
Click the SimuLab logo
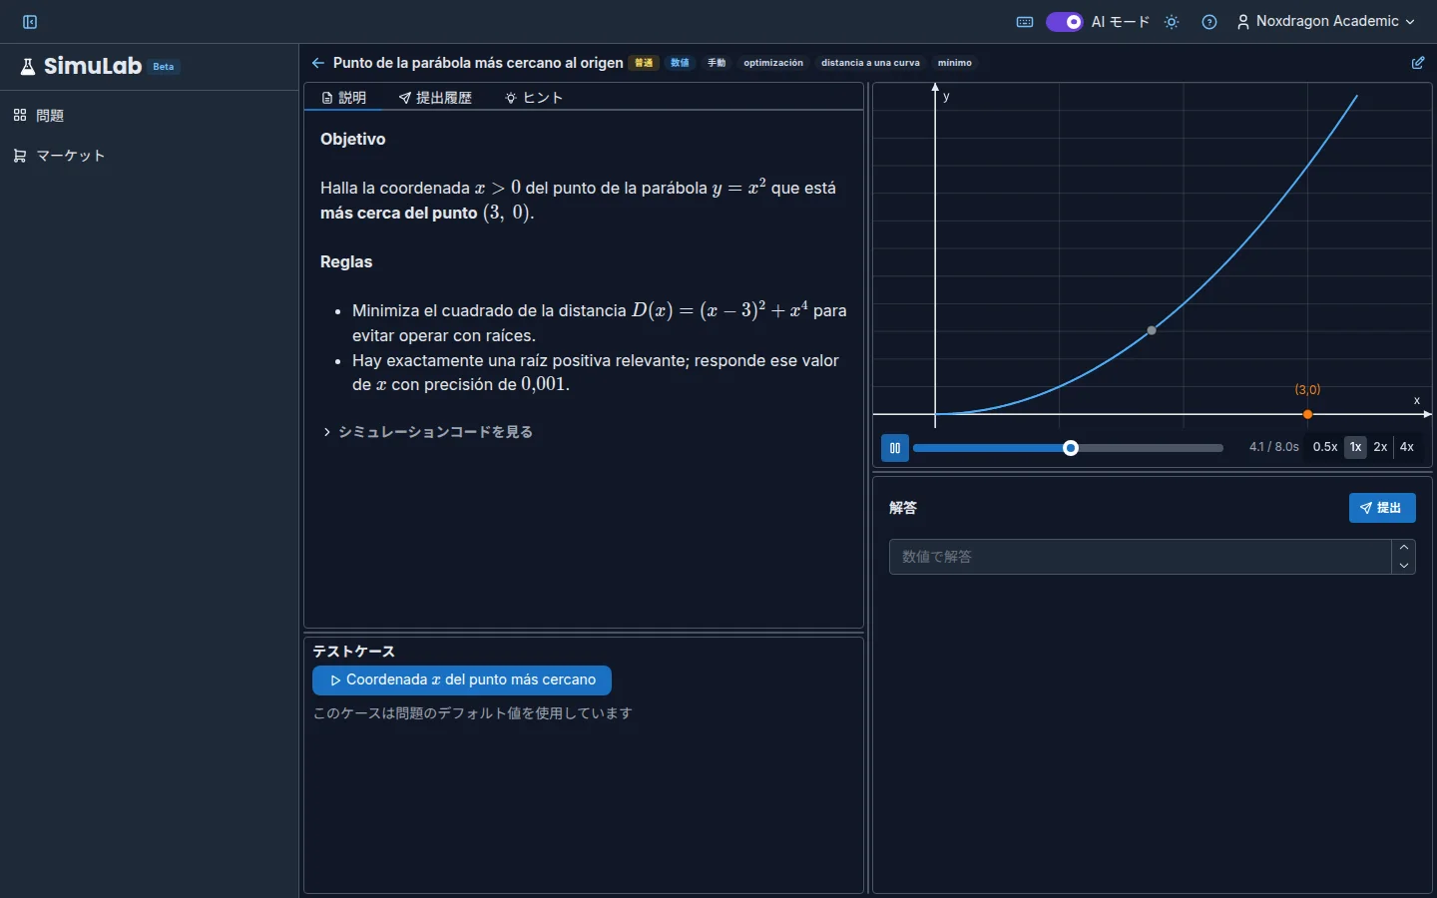coord(82,67)
